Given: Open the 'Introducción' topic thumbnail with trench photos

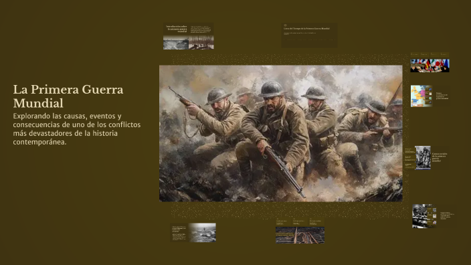Looking at the screenshot, I should [x=189, y=36].
